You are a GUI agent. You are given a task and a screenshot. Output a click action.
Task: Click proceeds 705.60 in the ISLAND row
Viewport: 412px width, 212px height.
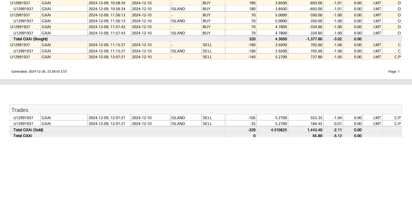tap(316, 51)
